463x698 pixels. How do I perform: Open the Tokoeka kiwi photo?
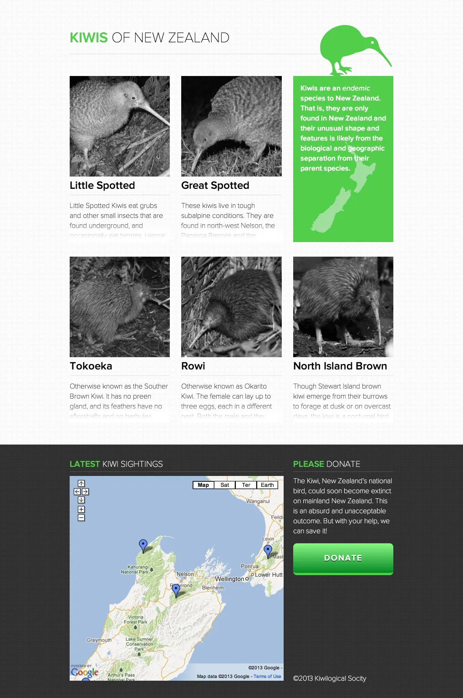point(120,307)
